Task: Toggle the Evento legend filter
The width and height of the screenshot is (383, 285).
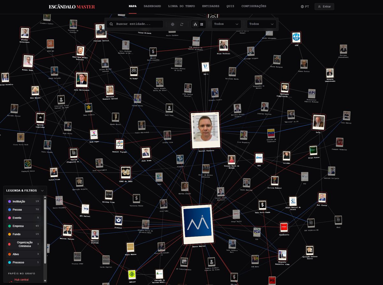Action: tap(24, 218)
